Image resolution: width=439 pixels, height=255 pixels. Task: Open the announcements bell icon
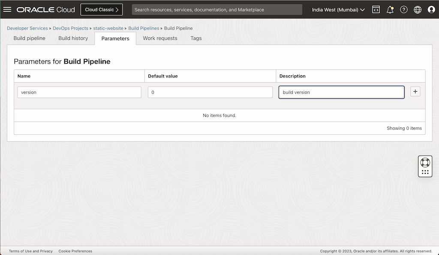[x=390, y=10]
